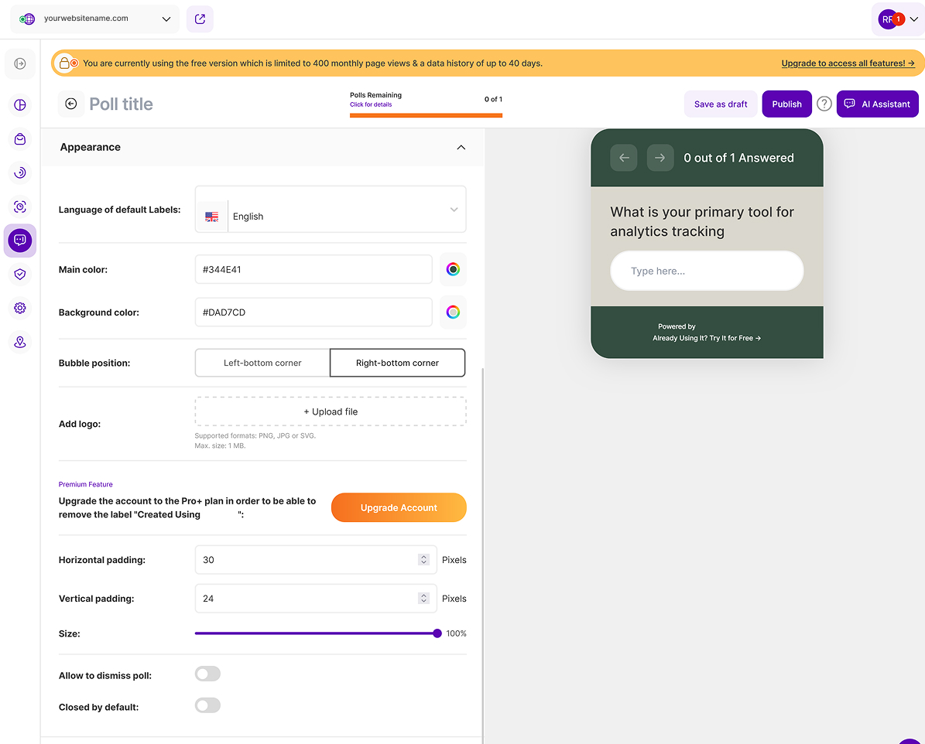925x744 pixels.
Task: Click the Upgrade Account button
Action: tap(399, 507)
